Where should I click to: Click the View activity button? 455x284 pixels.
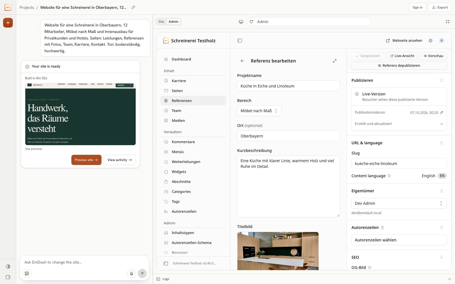tap(120, 160)
